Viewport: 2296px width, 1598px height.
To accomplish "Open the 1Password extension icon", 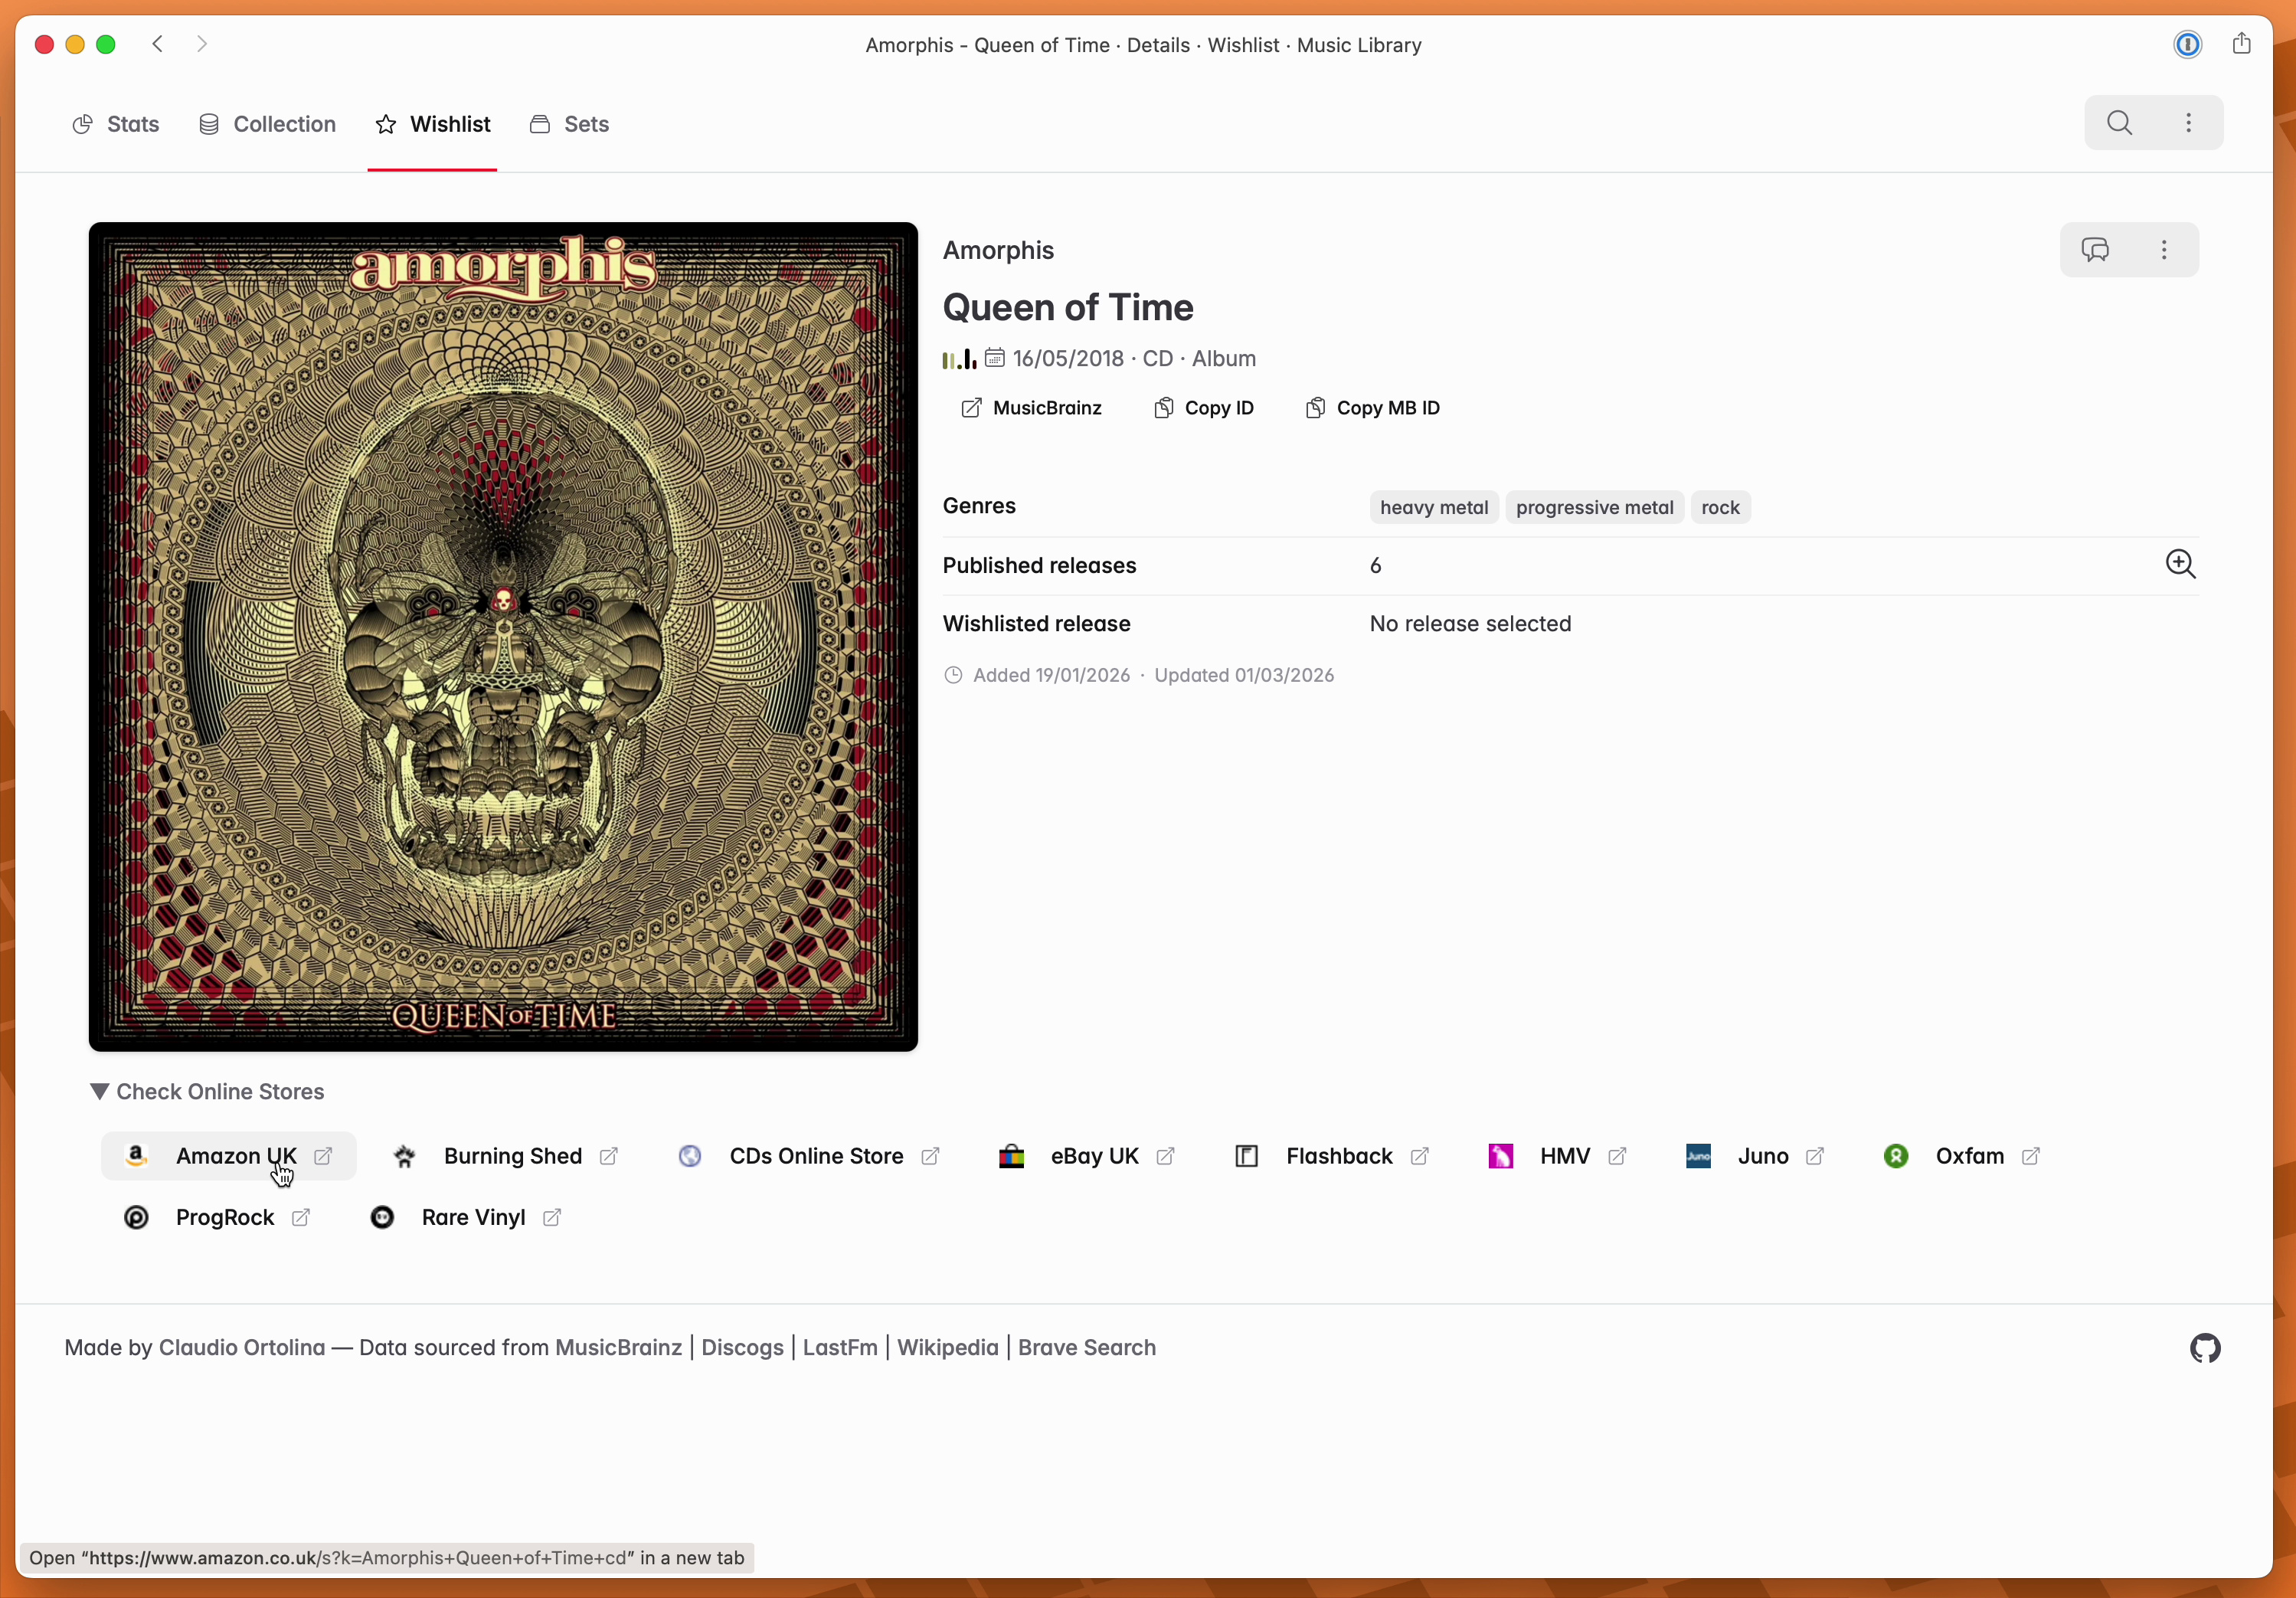I will click(2187, 45).
